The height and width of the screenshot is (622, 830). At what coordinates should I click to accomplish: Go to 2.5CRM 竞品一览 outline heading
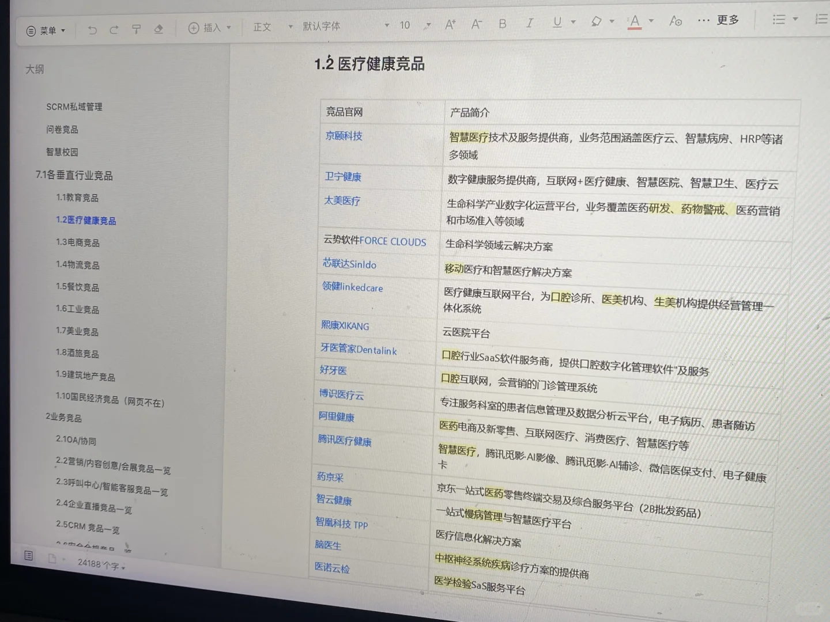click(x=88, y=526)
